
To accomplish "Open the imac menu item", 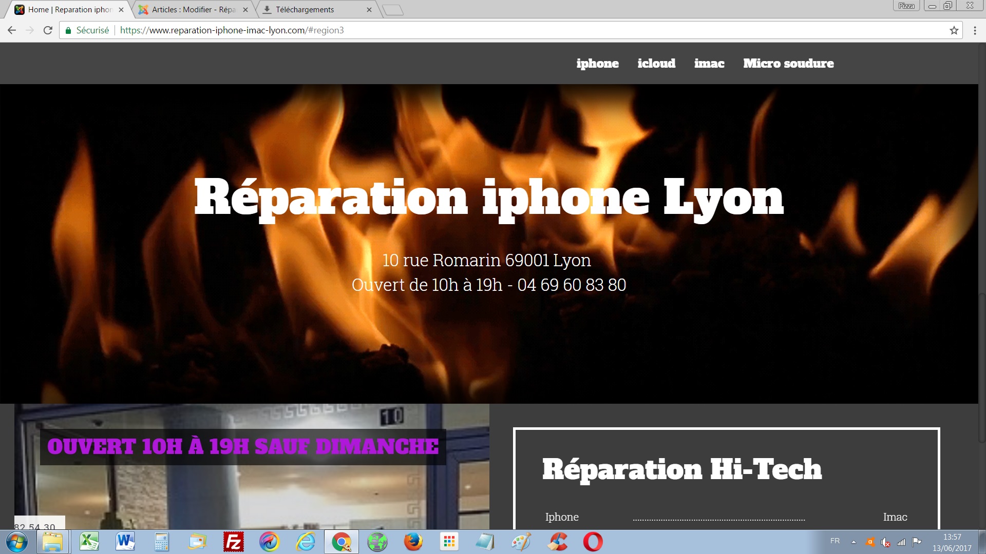I will 709,63.
